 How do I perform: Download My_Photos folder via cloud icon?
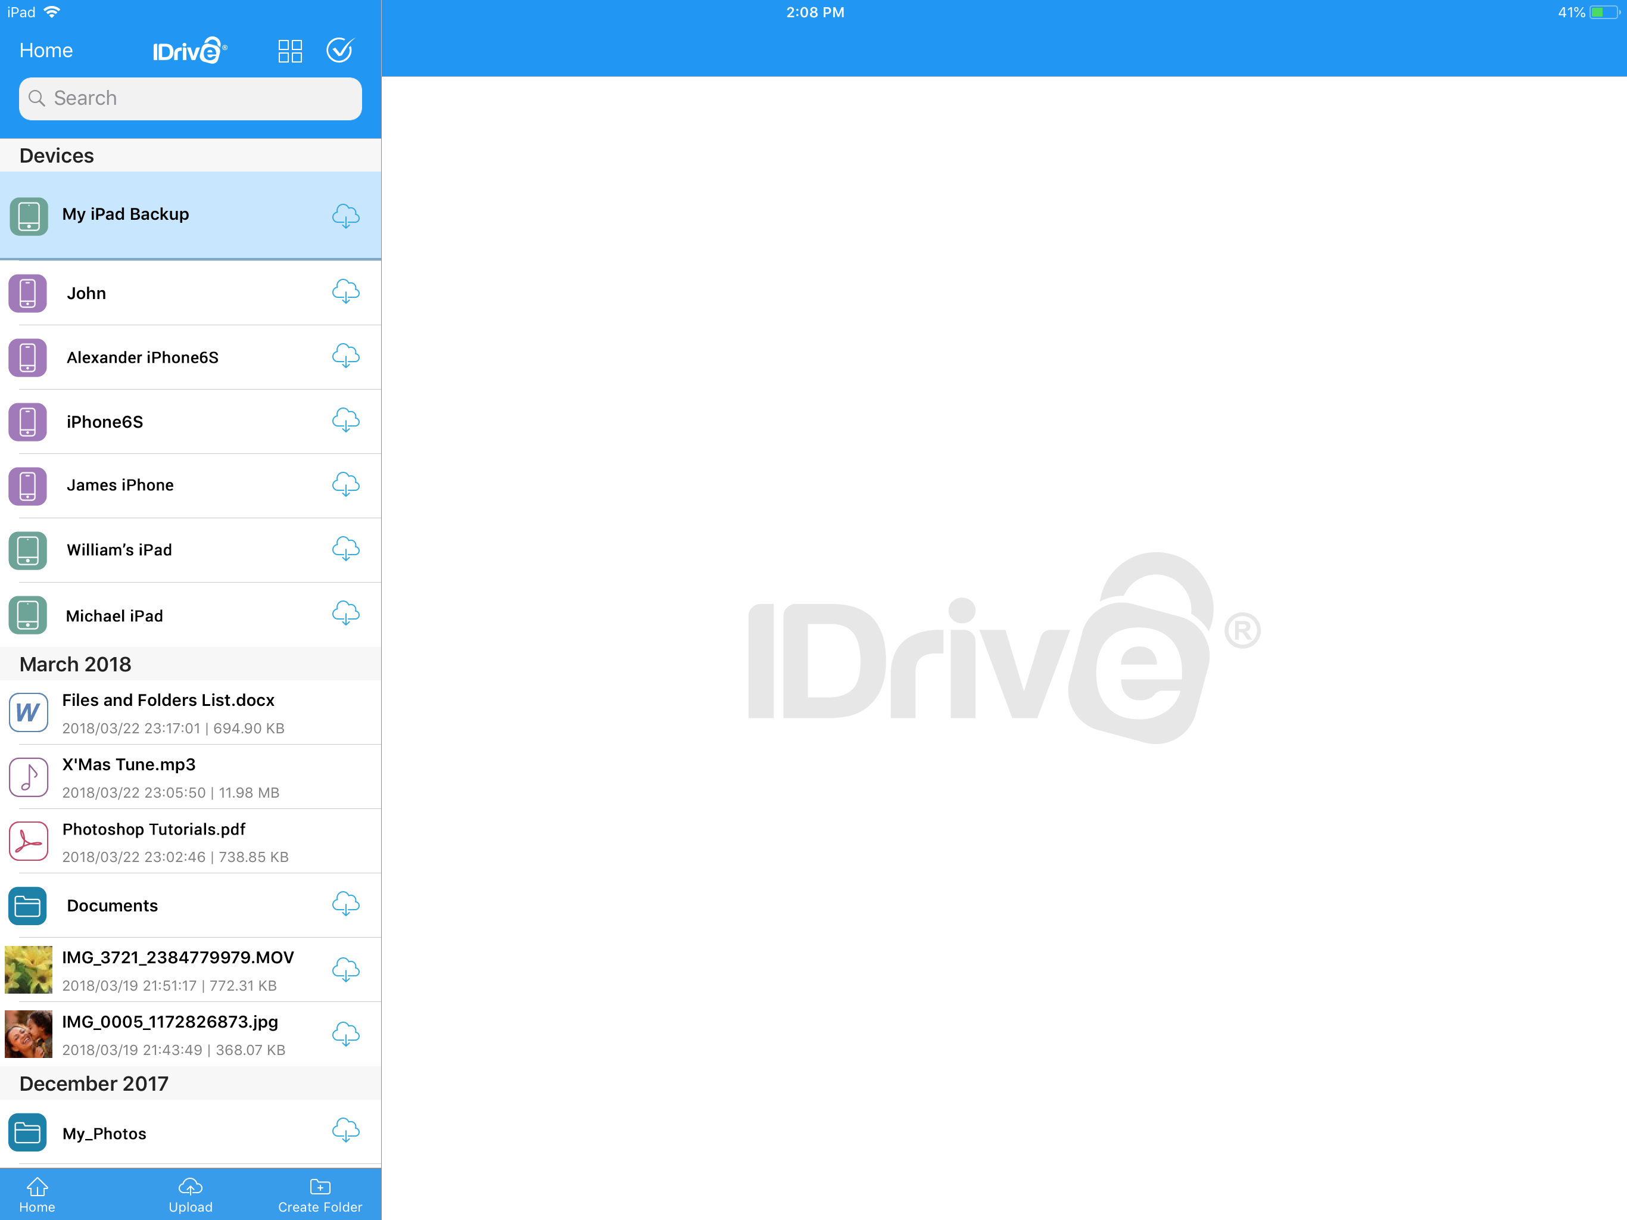[x=345, y=1130]
